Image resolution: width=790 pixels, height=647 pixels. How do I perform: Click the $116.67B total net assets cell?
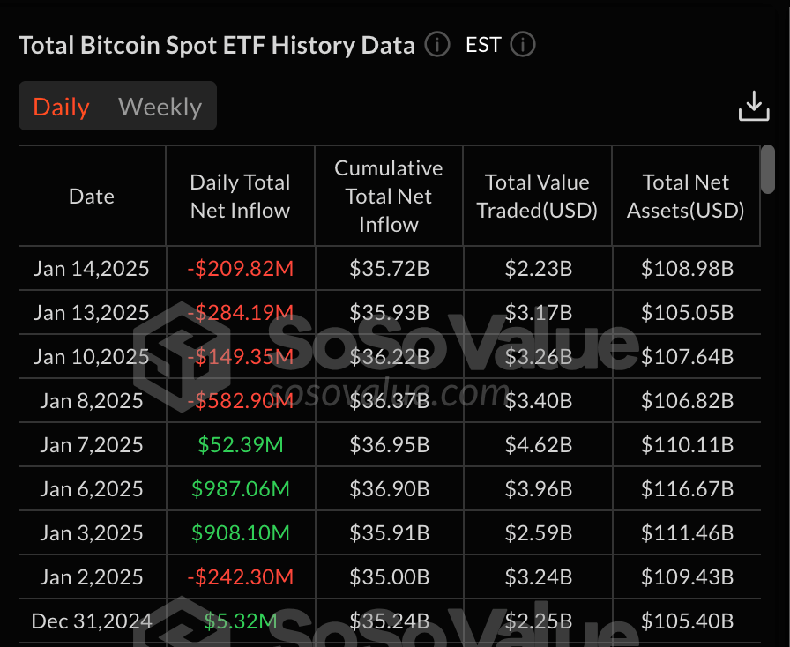click(687, 489)
